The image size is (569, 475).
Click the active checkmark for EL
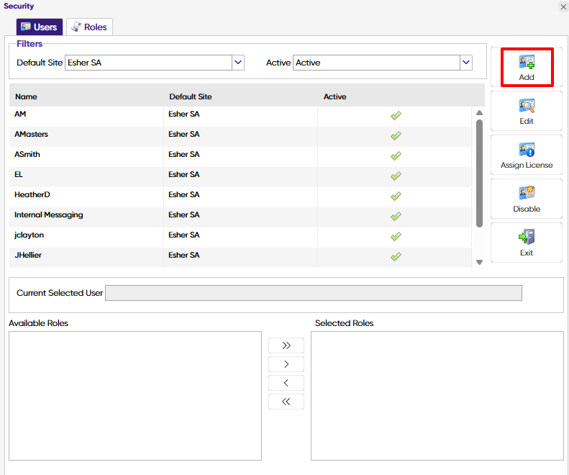click(396, 176)
